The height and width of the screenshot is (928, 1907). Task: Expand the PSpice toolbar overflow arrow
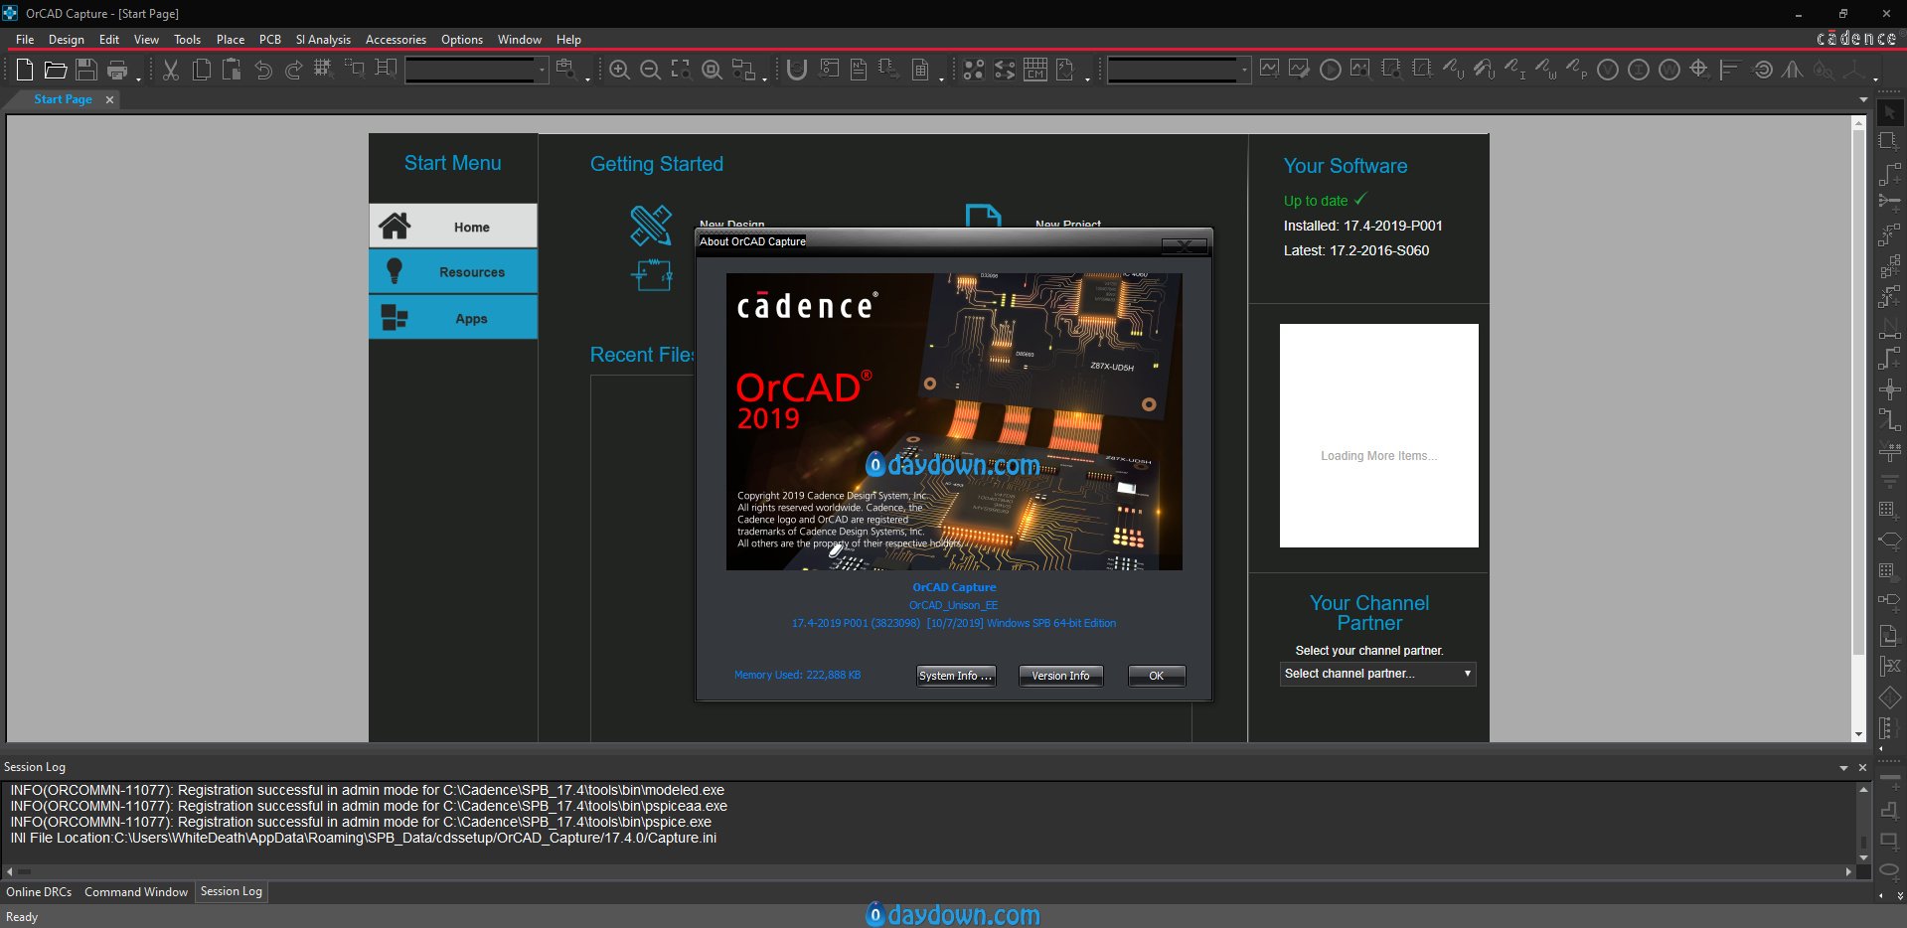1875,77
